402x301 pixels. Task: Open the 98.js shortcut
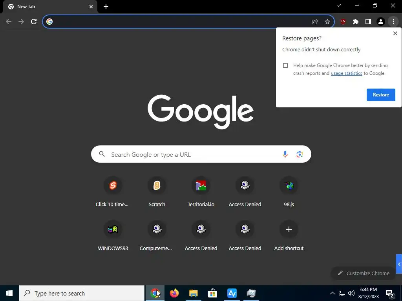289,192
